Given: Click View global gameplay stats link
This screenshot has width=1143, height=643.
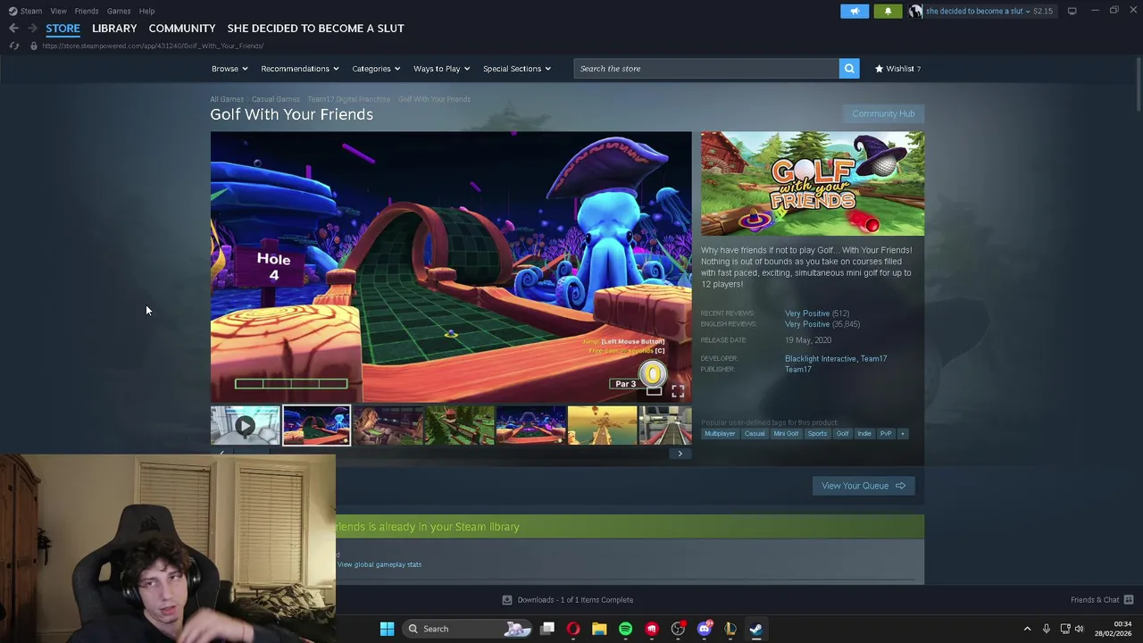Looking at the screenshot, I should click(x=380, y=564).
